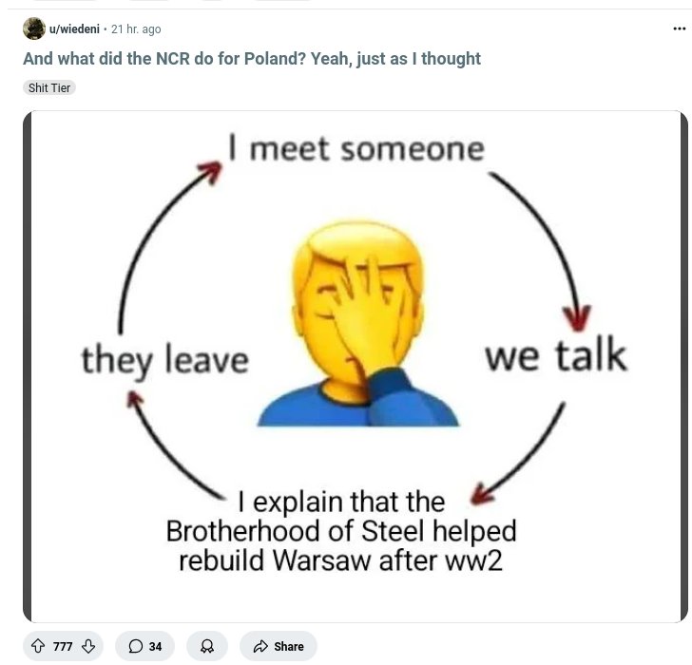
Task: Click the Brotherhood of Steel caption text
Action: 340,531
